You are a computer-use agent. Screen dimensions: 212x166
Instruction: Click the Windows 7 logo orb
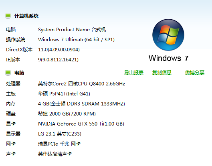click(x=168, y=35)
